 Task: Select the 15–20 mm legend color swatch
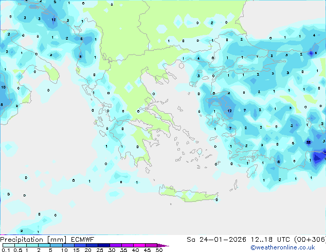point(80,245)
